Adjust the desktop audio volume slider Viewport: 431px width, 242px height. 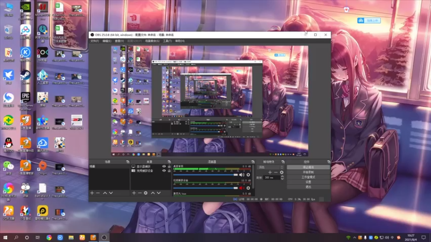(x=205, y=175)
